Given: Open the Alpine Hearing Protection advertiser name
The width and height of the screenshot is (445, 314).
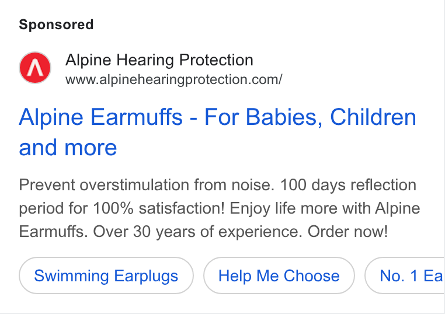Looking at the screenshot, I should click(159, 60).
